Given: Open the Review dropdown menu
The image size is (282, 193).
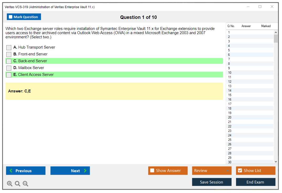Looking at the screenshot, I should coord(211,171).
